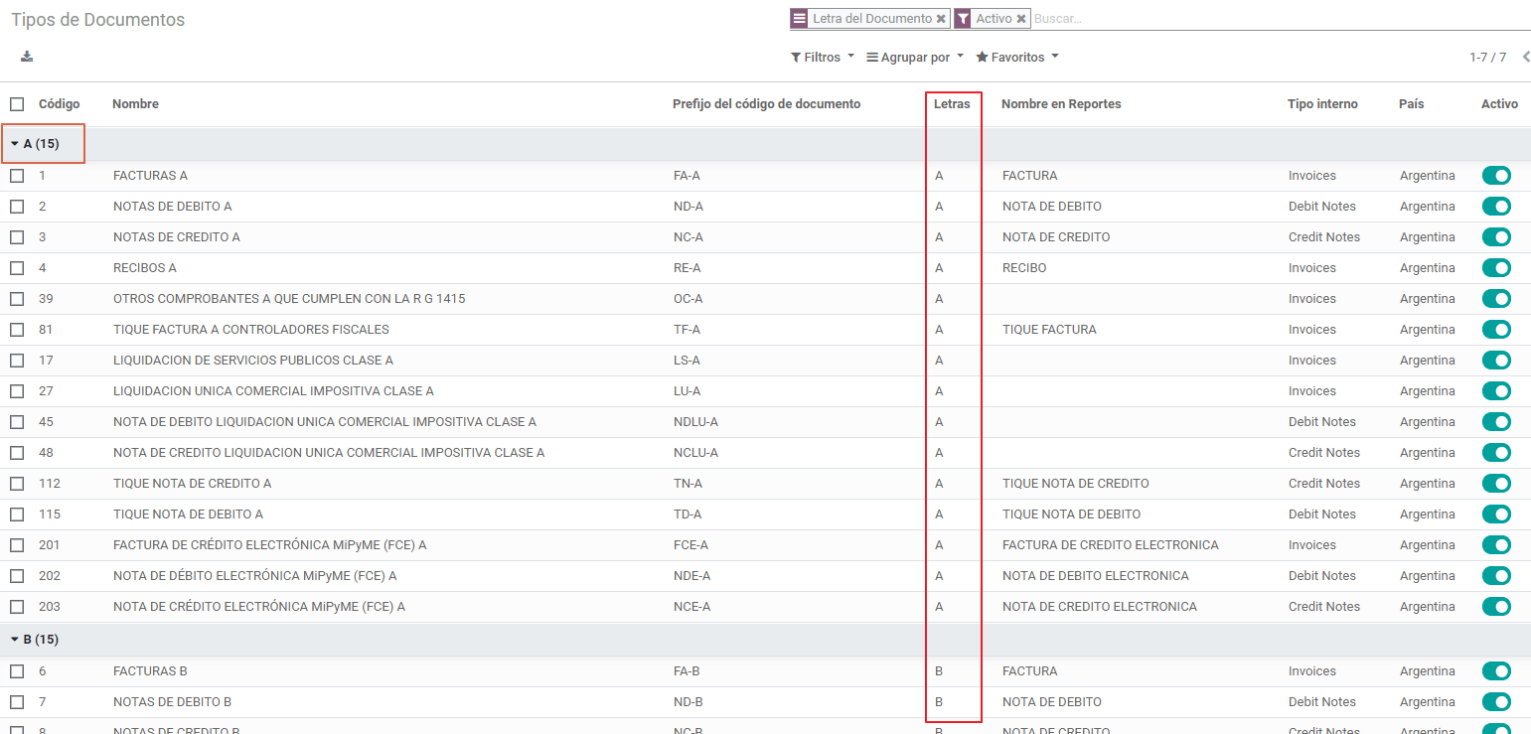This screenshot has height=734, width=1531.
Task: Check the RECIBOS A row checkbox
Action: click(x=17, y=268)
